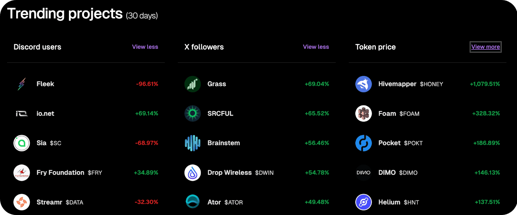Select the Sia green circle logo
The image size is (517, 215).
point(22,143)
